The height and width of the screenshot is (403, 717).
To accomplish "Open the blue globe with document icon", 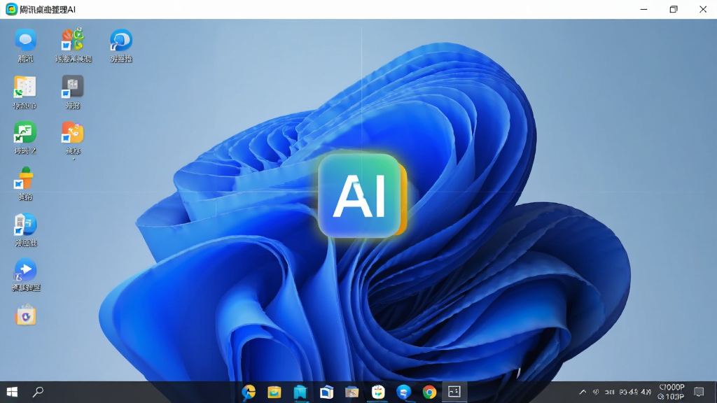I will [25, 225].
